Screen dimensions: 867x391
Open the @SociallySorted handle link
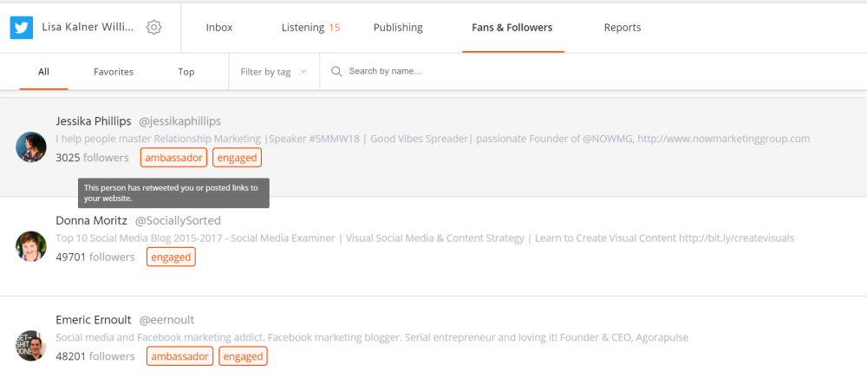point(178,221)
